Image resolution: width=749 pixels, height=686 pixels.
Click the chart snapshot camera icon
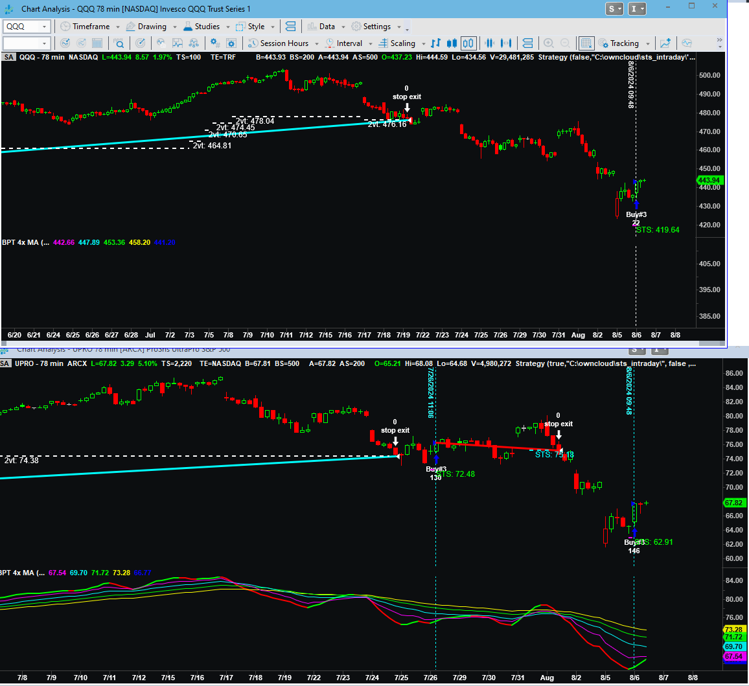click(161, 43)
